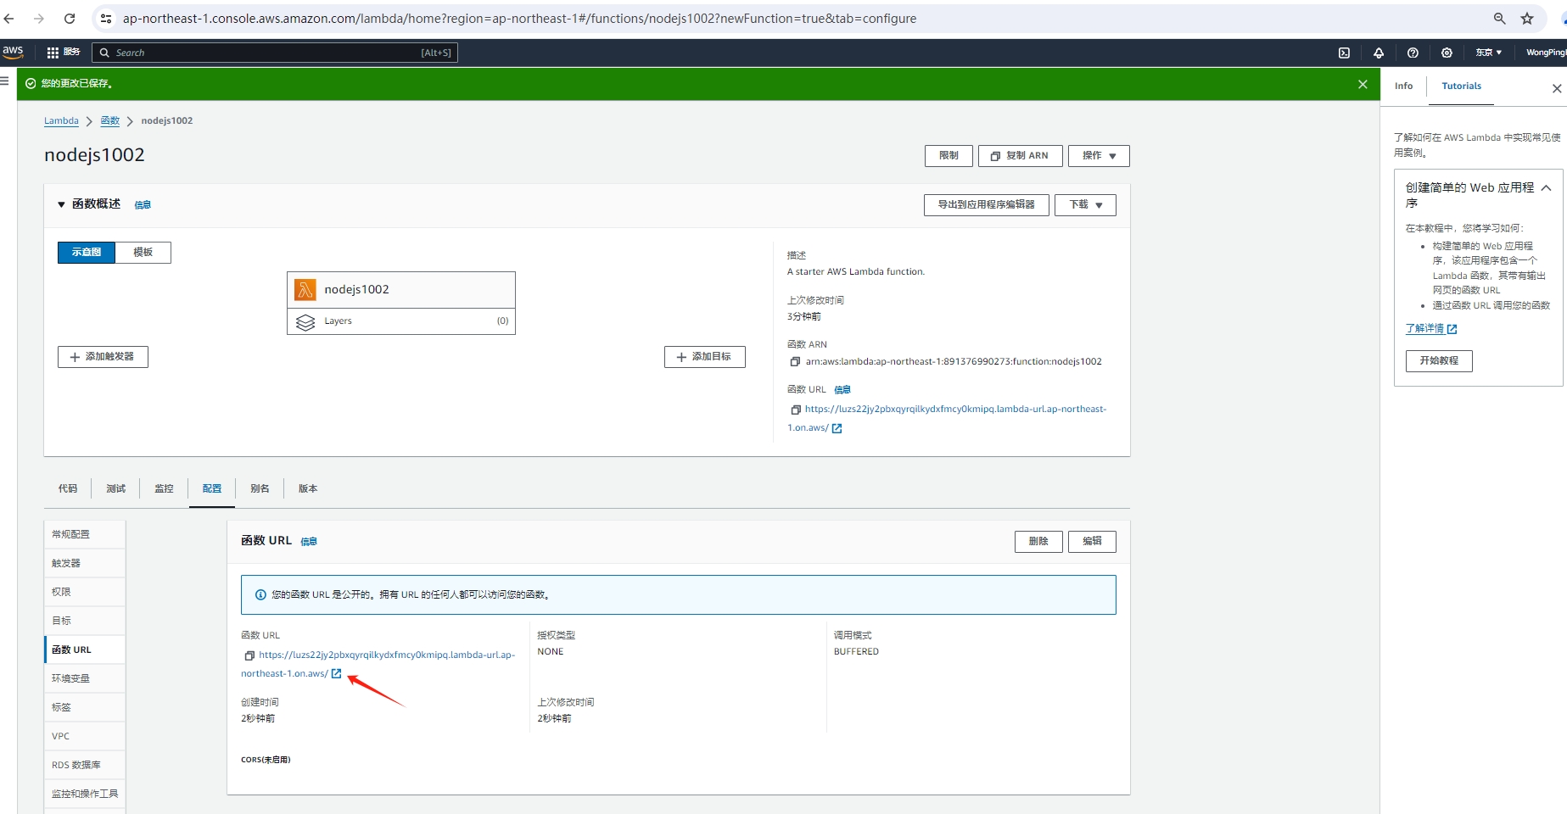This screenshot has height=814, width=1567.
Task: Open the 下载 download dropdown
Action: click(1085, 205)
